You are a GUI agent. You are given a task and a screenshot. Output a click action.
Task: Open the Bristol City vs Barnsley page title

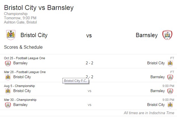click(x=39, y=8)
